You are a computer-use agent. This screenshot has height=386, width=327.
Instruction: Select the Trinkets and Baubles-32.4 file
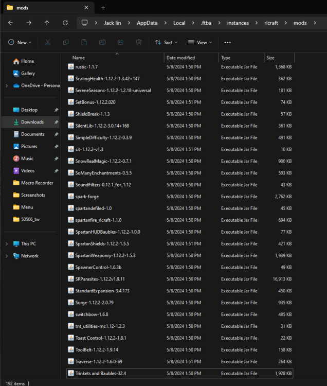click(180, 374)
